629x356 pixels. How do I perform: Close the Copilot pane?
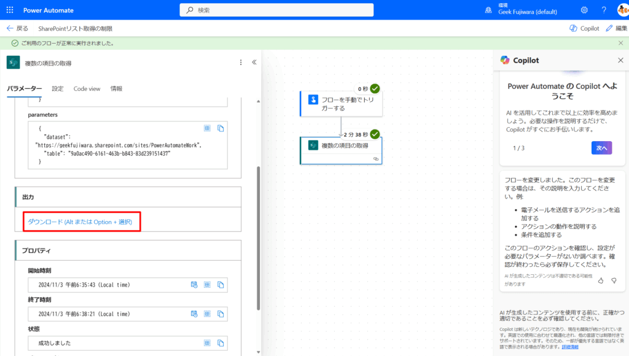pos(620,60)
